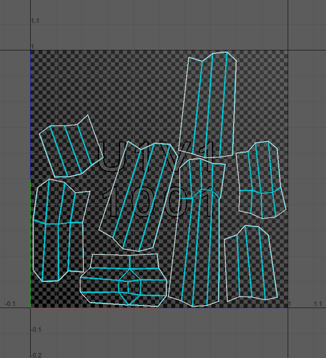Pick the right-side shell with a horizontal edge loop
The width and height of the screenshot is (326, 358).
pos(261,180)
